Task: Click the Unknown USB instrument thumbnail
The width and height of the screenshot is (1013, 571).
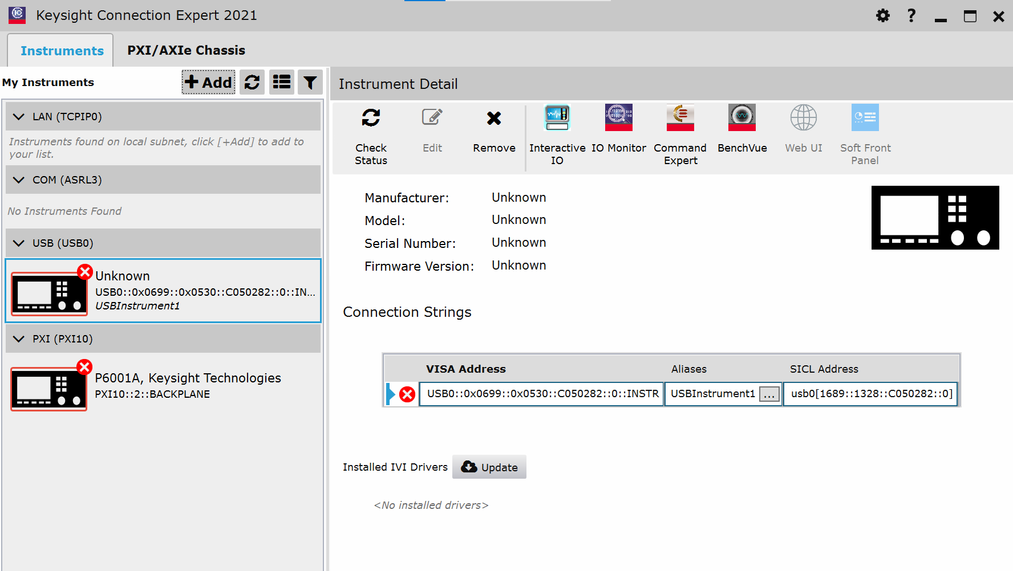Action: pos(49,293)
